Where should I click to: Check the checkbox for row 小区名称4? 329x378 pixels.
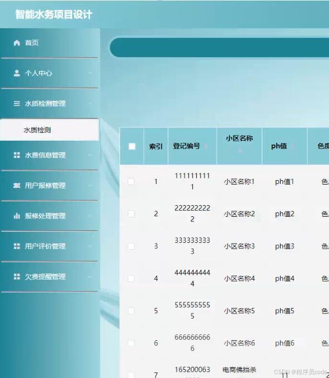(x=131, y=278)
